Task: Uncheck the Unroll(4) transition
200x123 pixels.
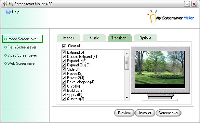Action: click(64, 86)
